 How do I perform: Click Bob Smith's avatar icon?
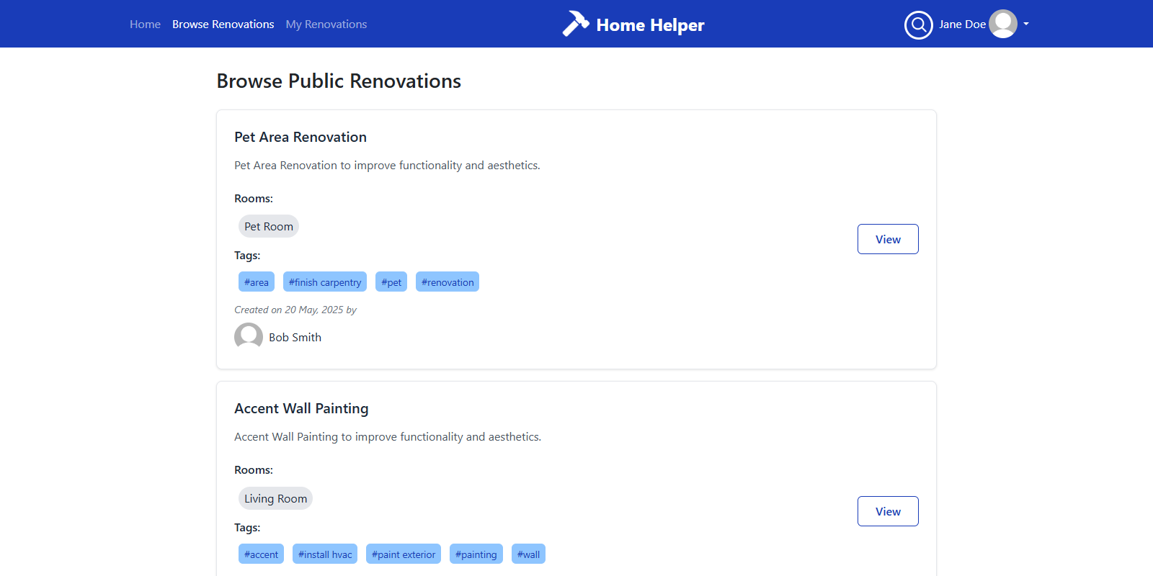[249, 336]
